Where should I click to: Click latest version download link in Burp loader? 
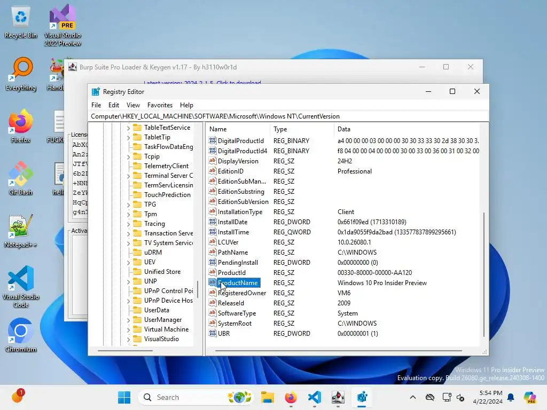pos(202,83)
